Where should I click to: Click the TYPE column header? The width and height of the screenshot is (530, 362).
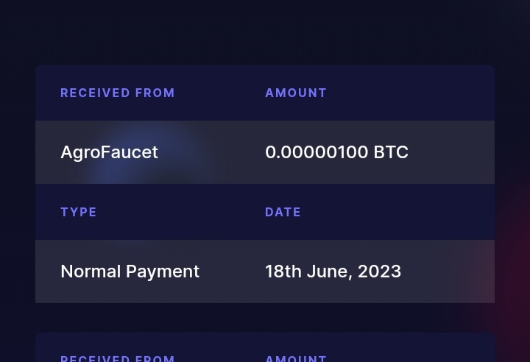click(x=79, y=212)
